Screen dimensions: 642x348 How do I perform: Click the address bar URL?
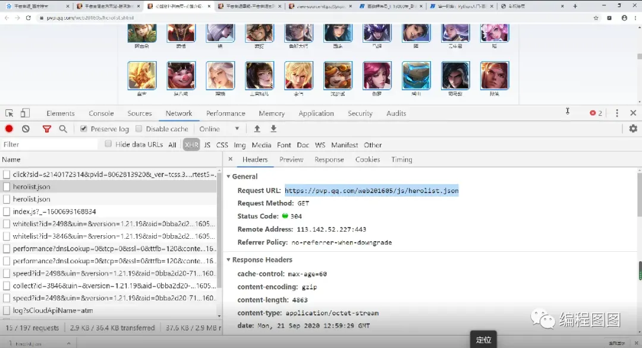pos(90,18)
